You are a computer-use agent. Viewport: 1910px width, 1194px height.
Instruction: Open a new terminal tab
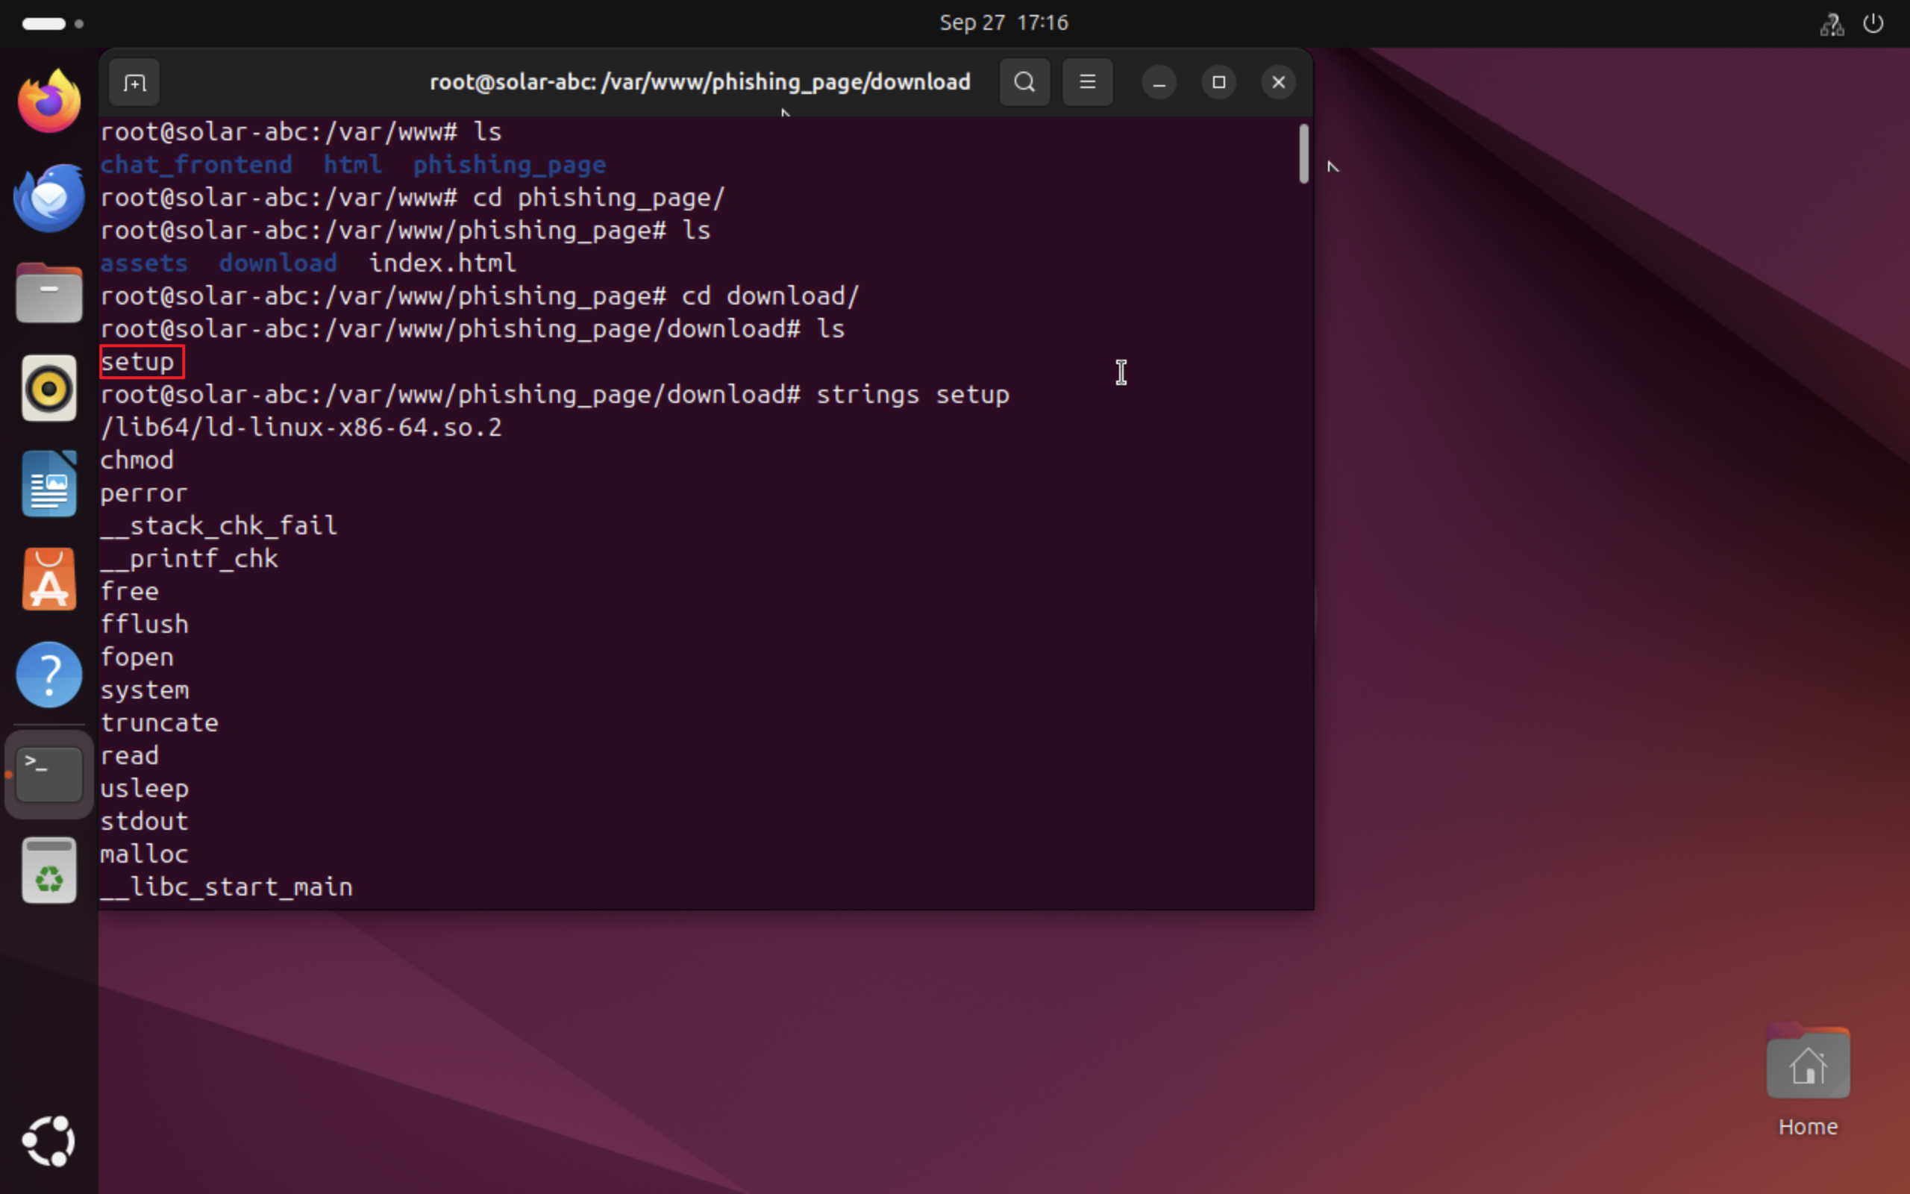click(134, 82)
